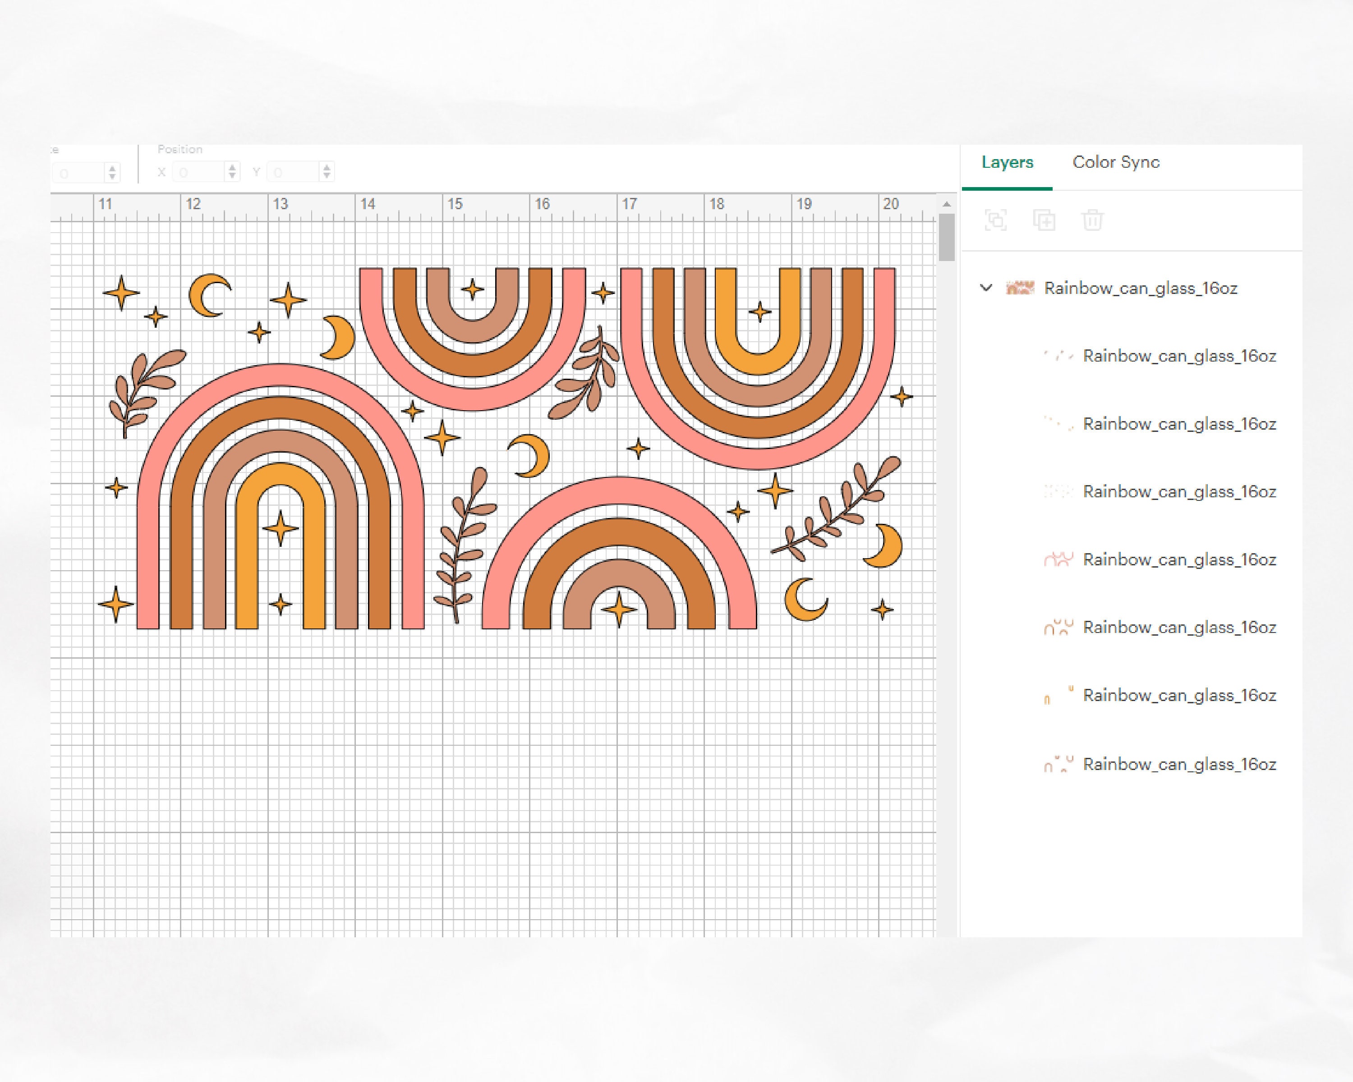Select the top-level Rainbow_can_glass_16oz group row
The width and height of the screenshot is (1353, 1082).
(1132, 288)
